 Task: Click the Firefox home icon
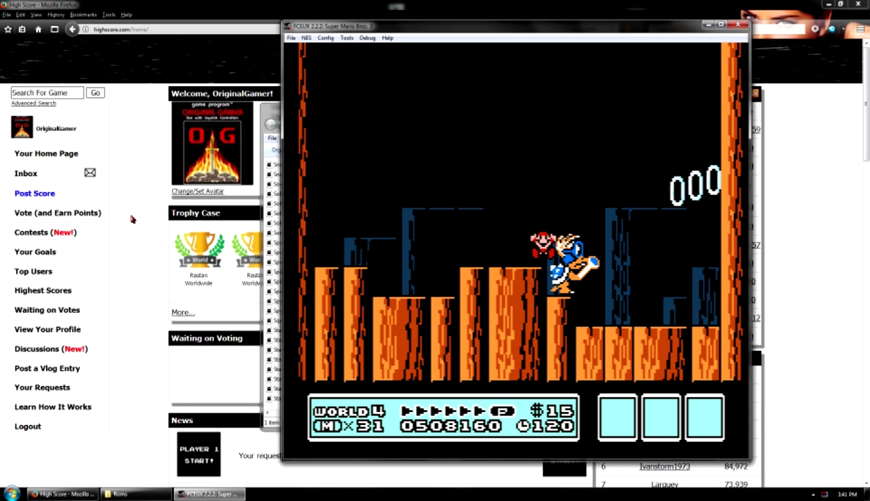pyautogui.click(x=38, y=29)
